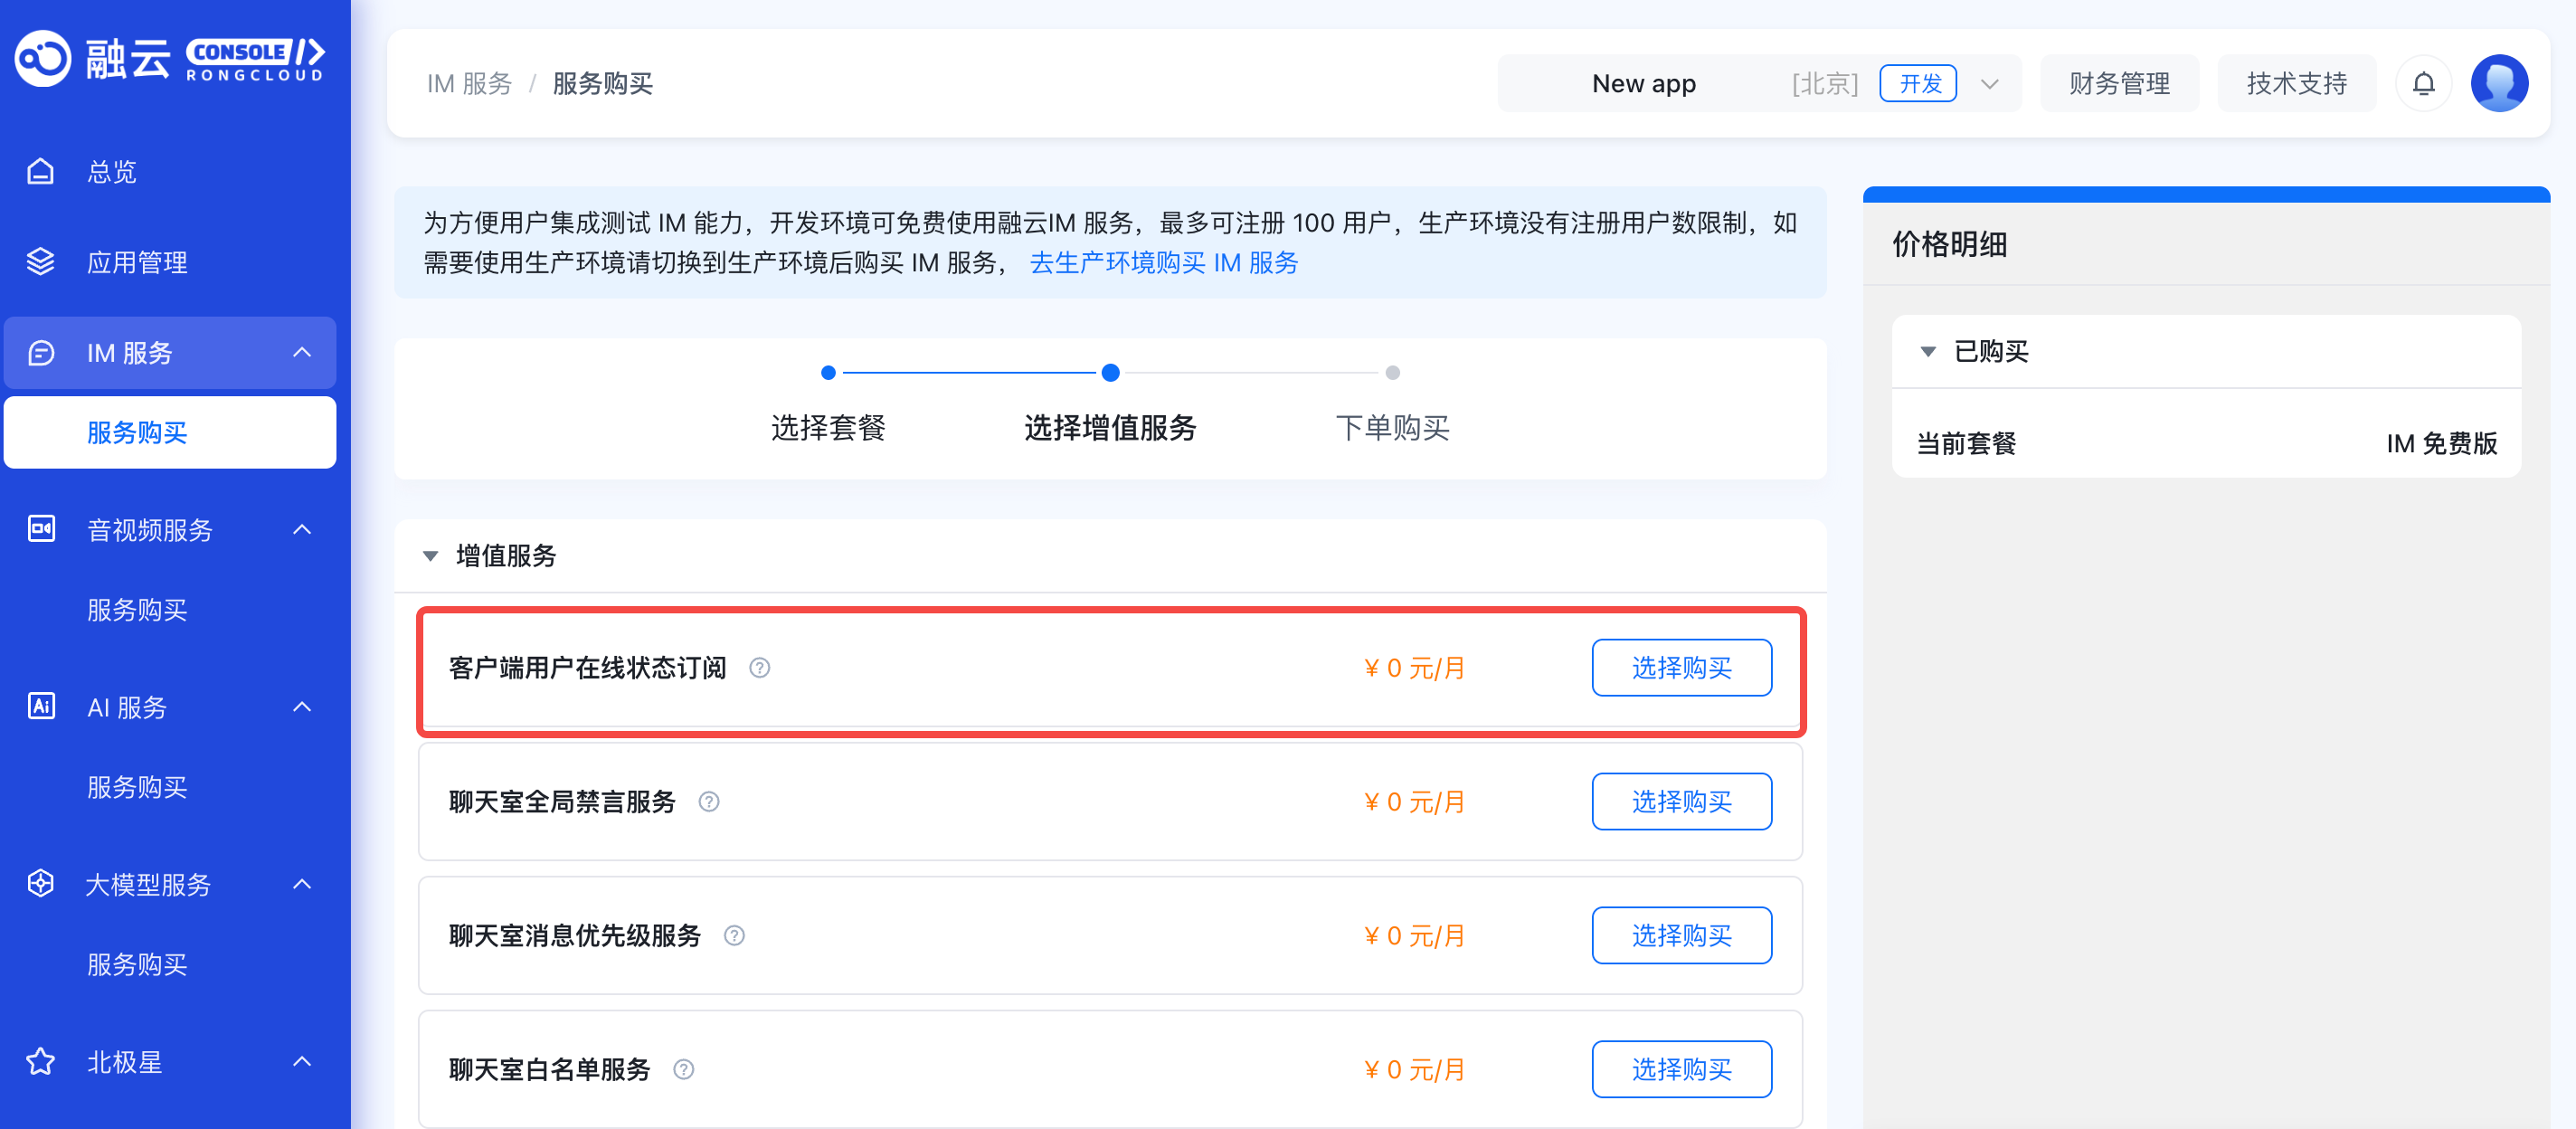Open the notification bell icon
2576x1129 pixels.
[x=2423, y=83]
